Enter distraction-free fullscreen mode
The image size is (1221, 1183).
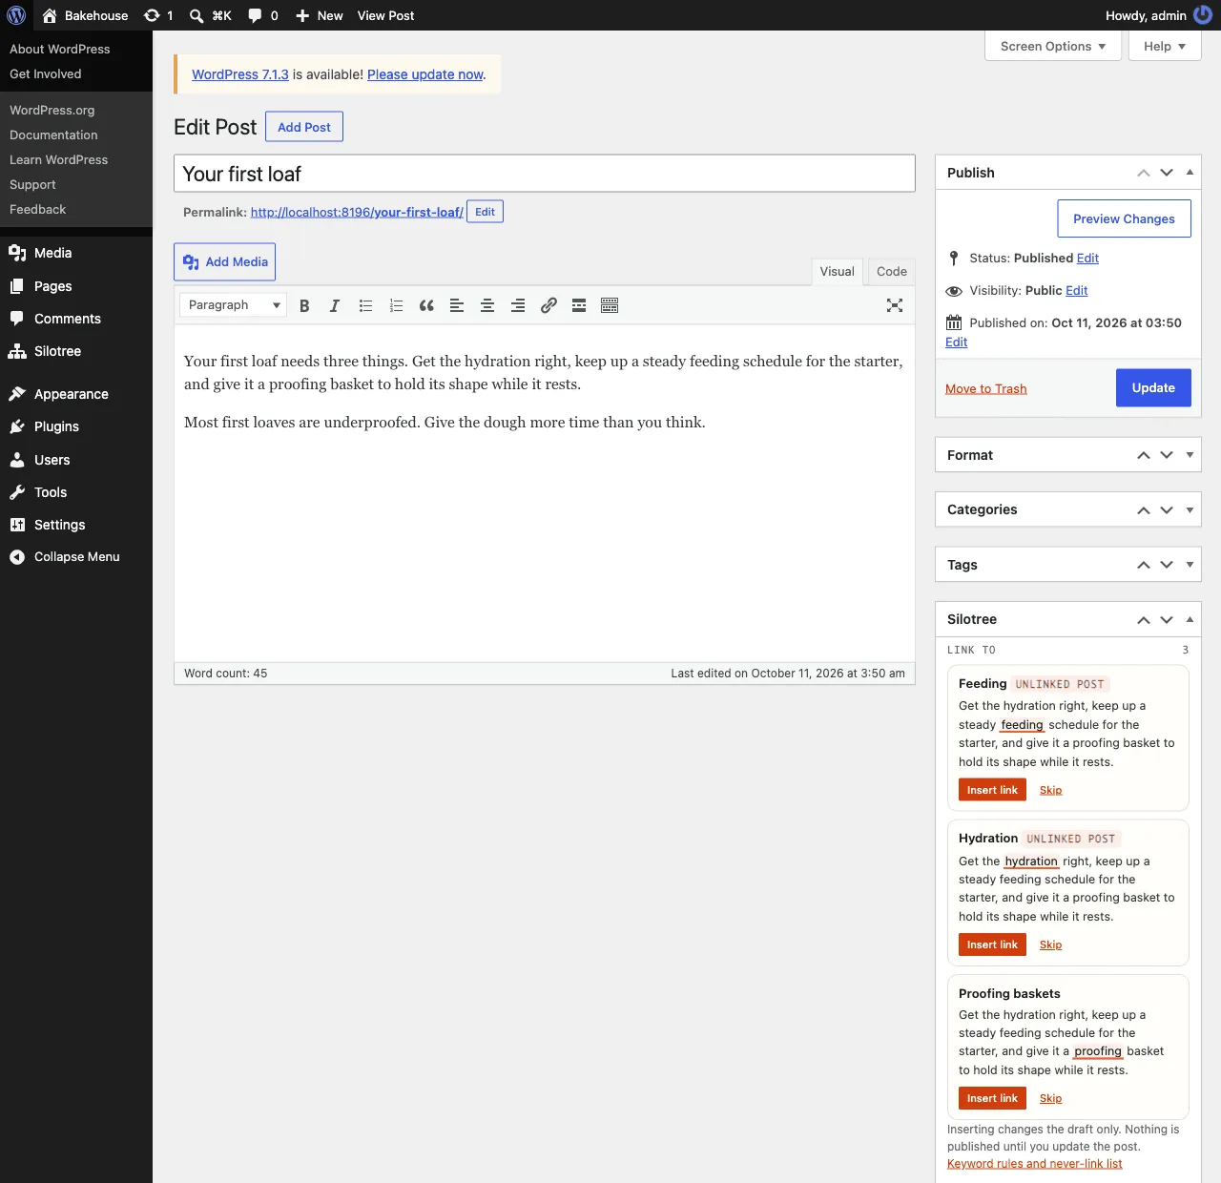pyautogui.click(x=895, y=305)
